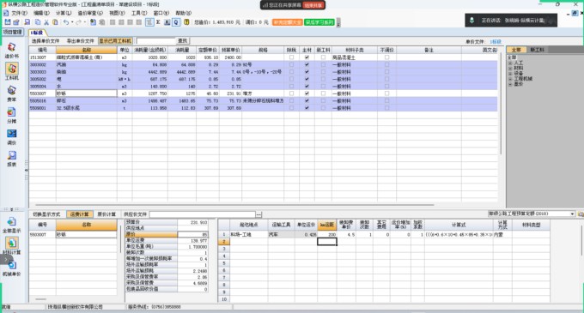This screenshot has width=584, height=313.
Task: Toggle 暂估 checkbox for first material row
Action: coord(292,57)
